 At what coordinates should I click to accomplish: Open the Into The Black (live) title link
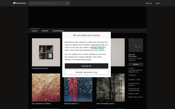(105, 103)
